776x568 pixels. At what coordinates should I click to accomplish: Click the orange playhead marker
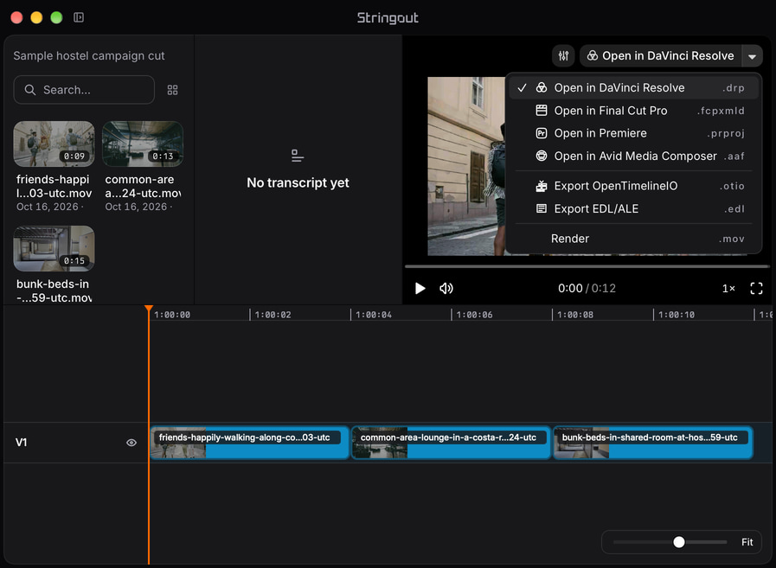pyautogui.click(x=149, y=310)
